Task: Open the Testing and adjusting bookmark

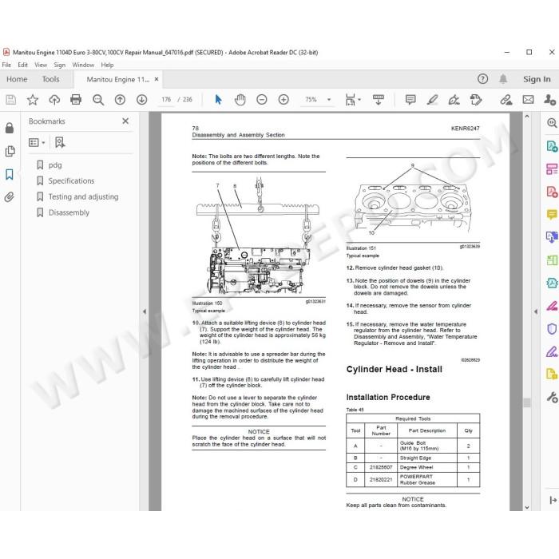Action: tap(83, 196)
